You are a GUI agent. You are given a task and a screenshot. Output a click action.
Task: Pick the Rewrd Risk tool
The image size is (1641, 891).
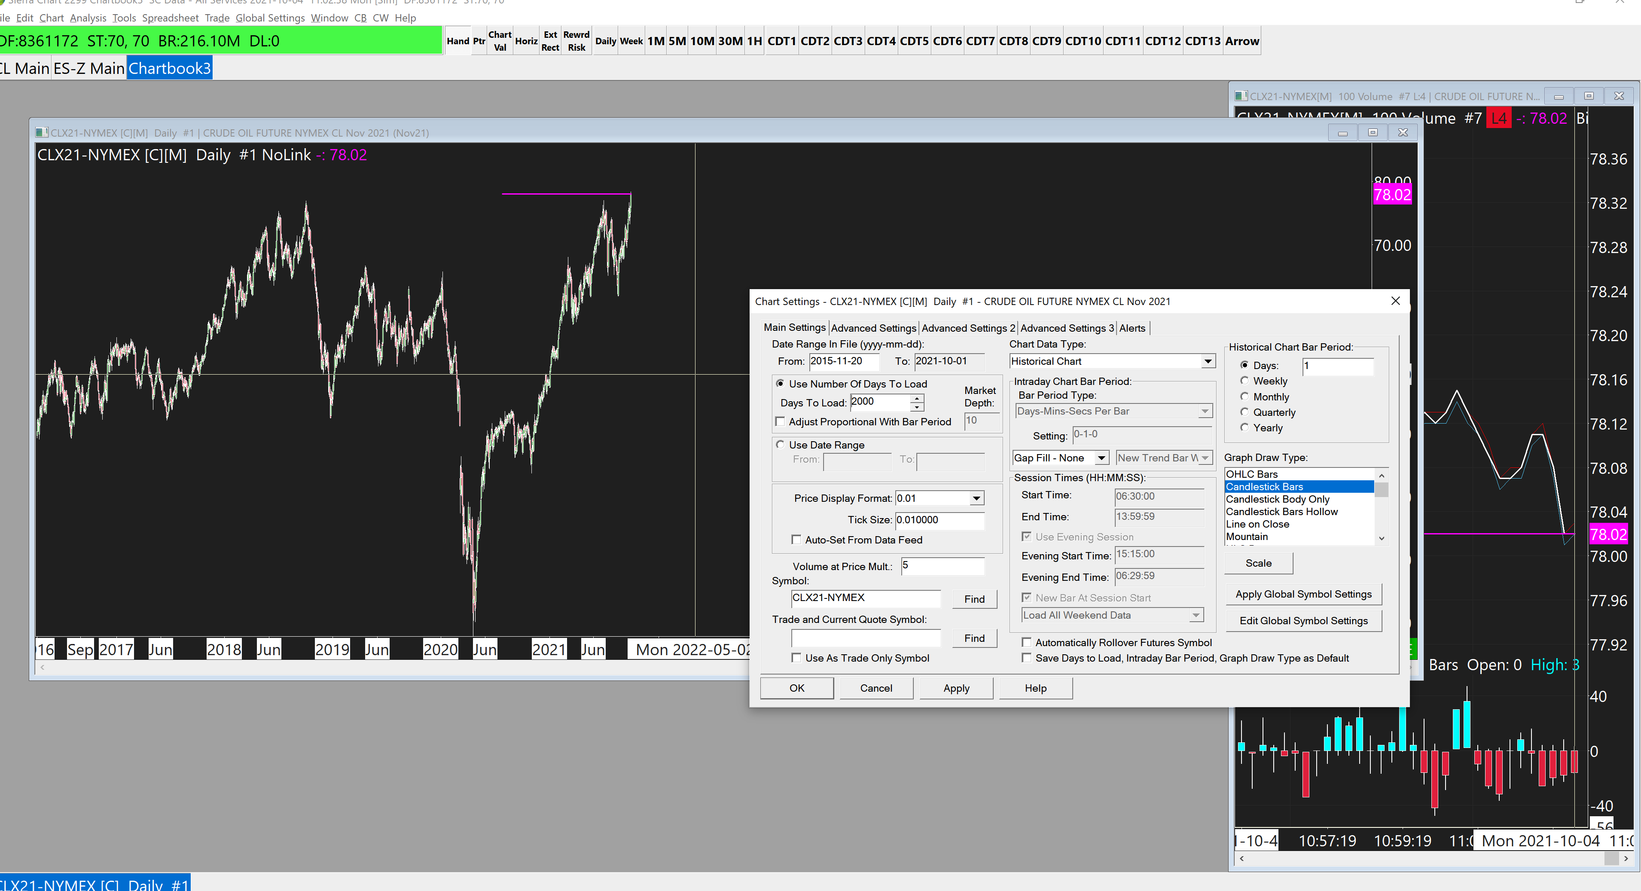(576, 41)
